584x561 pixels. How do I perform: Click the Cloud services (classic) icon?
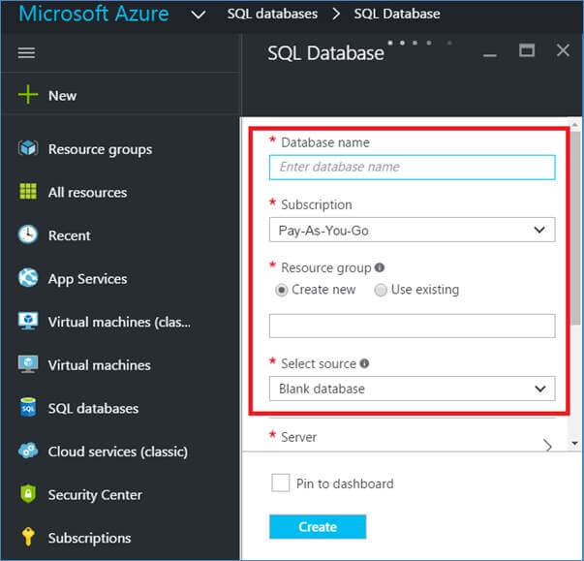pos(28,452)
